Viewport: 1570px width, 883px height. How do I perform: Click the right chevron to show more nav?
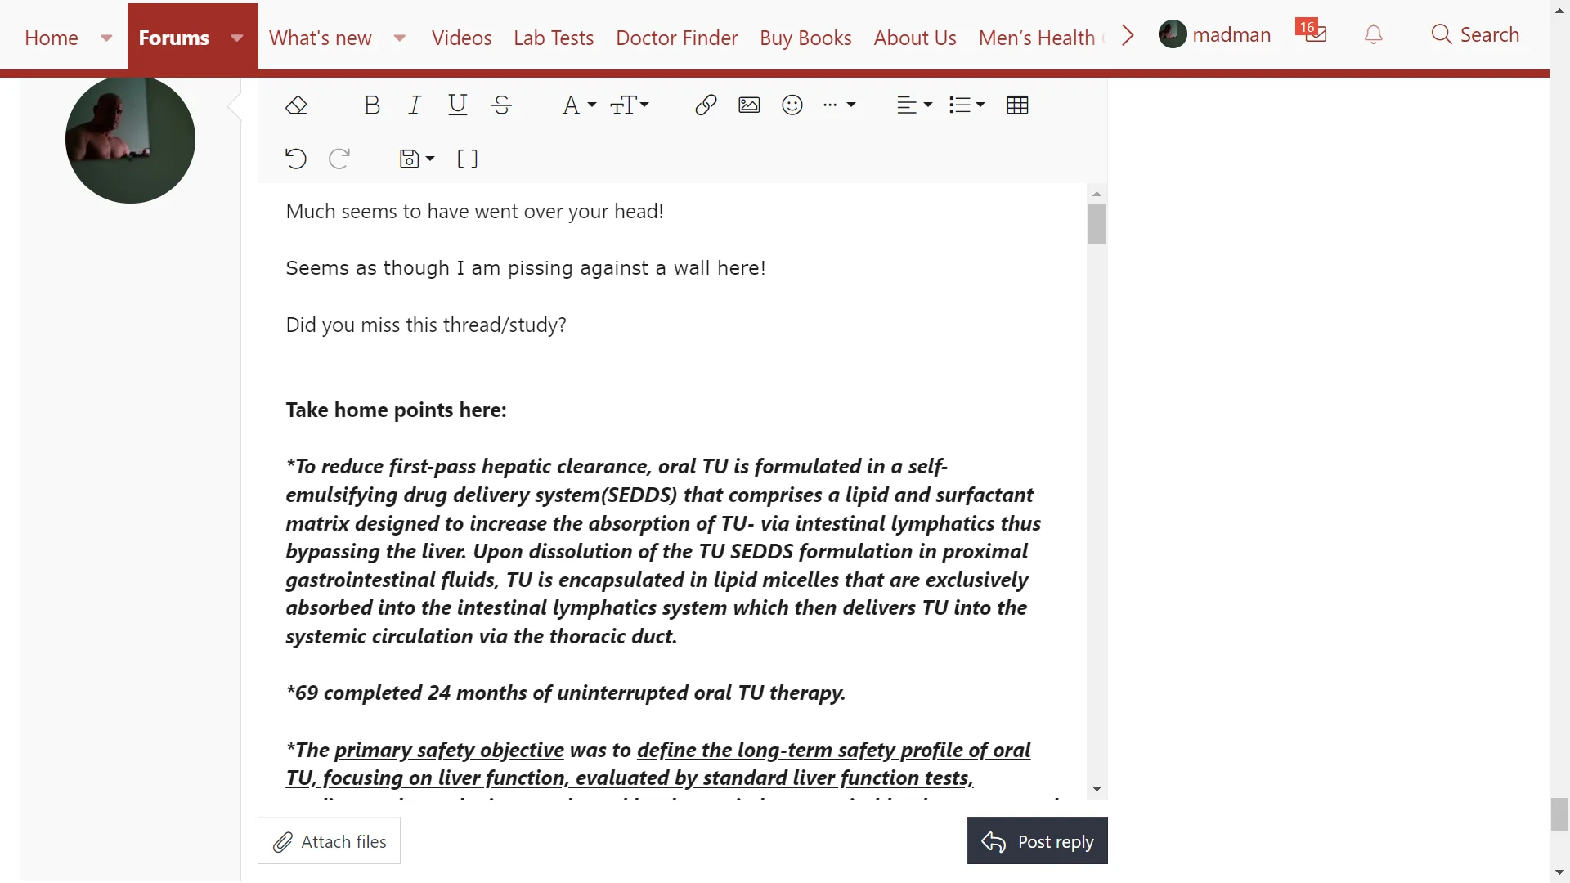click(x=1128, y=35)
